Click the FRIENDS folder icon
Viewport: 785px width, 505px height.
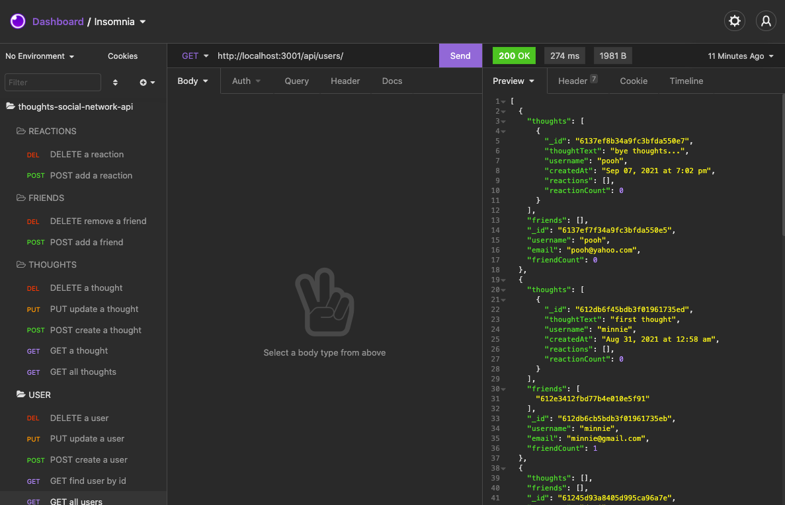click(21, 198)
